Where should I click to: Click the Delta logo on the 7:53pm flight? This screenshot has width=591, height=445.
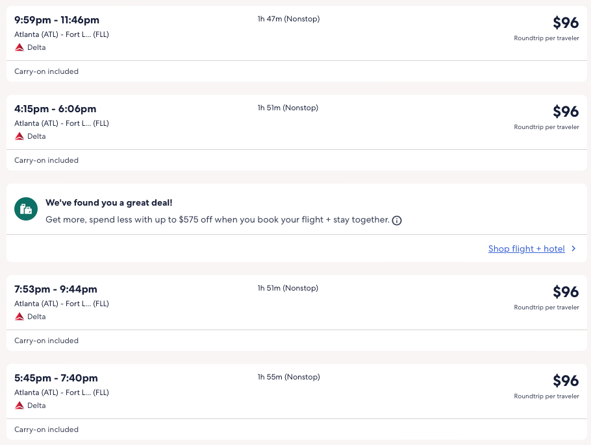[x=19, y=317]
